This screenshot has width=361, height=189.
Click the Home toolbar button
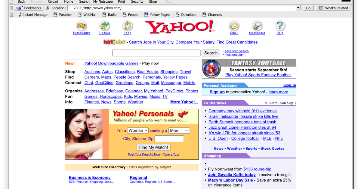coord(69,1)
